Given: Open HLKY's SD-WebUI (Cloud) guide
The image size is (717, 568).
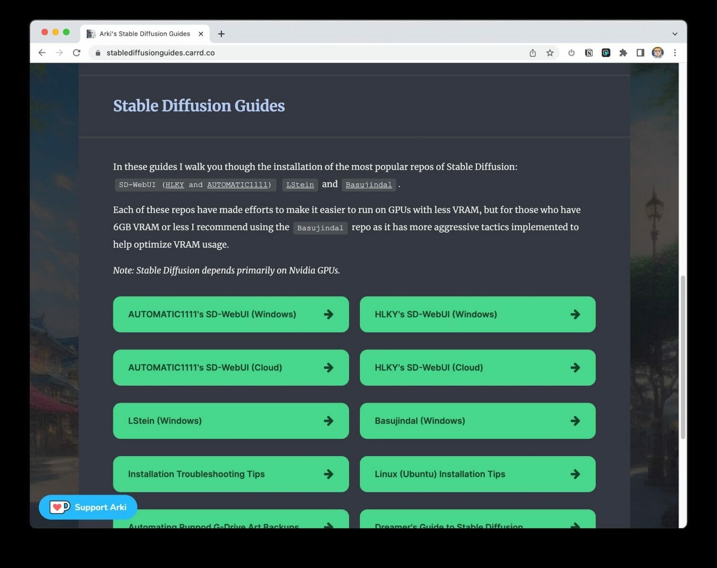Looking at the screenshot, I should point(478,367).
